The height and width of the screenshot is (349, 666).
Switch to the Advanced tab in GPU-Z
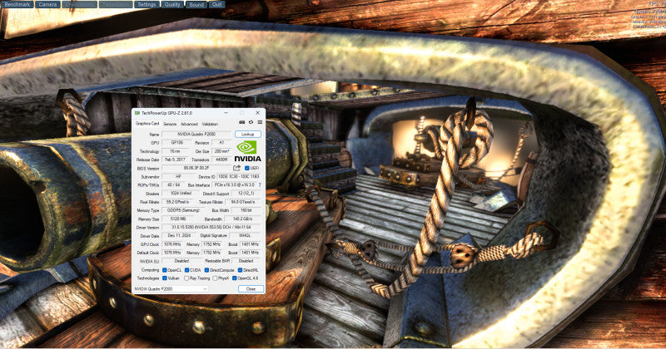pos(189,124)
